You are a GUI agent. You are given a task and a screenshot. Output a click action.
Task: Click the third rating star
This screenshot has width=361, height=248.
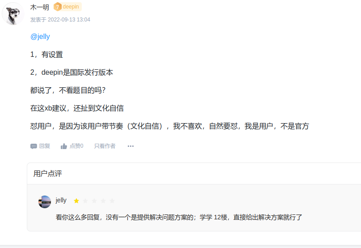[94, 201]
